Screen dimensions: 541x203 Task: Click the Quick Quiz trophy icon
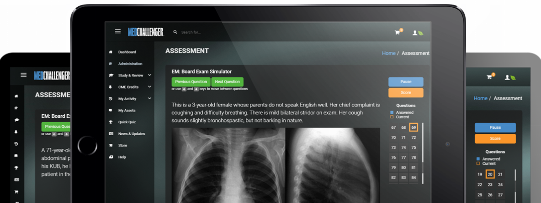[x=111, y=122]
